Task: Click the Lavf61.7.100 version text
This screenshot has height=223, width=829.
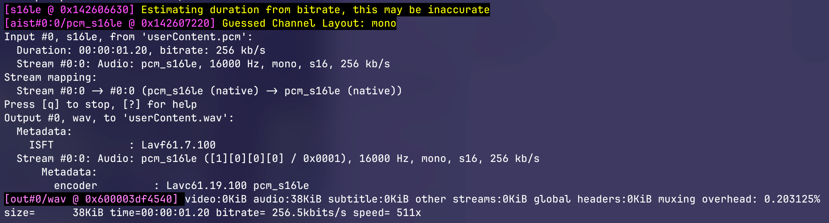Action: 178,145
